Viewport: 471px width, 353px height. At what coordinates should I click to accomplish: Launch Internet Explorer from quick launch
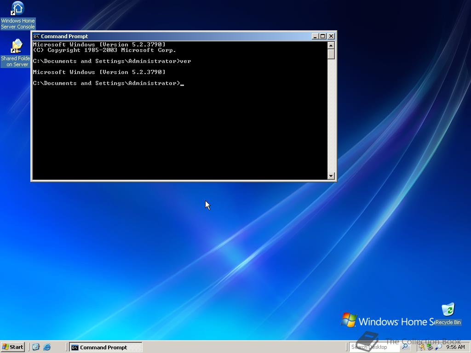click(x=47, y=347)
